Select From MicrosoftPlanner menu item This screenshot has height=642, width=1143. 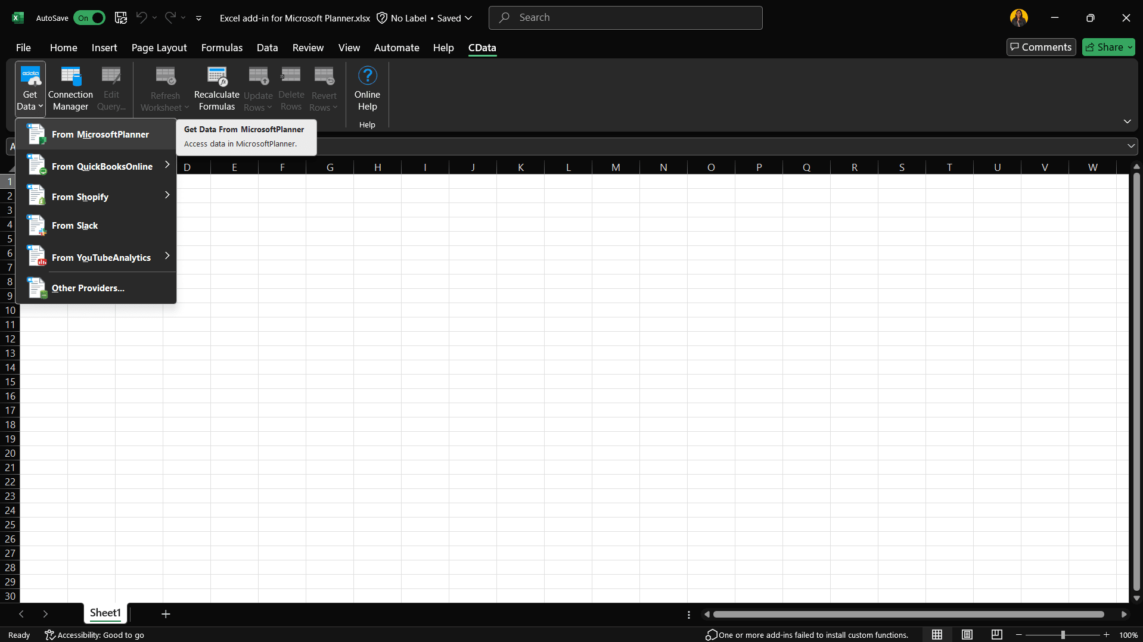(100, 135)
